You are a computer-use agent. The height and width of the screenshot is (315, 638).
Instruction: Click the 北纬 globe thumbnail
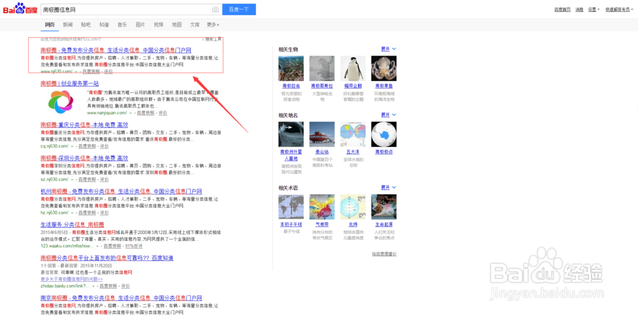353,207
